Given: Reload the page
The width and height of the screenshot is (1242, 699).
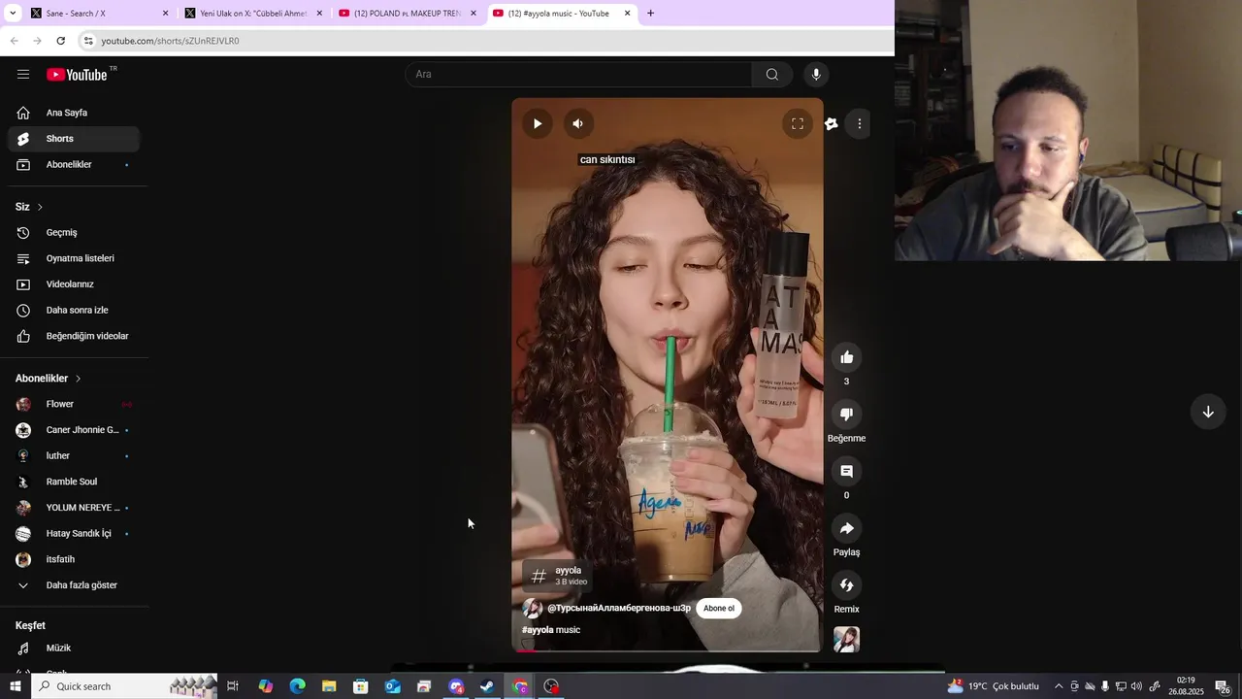Looking at the screenshot, I should [60, 41].
